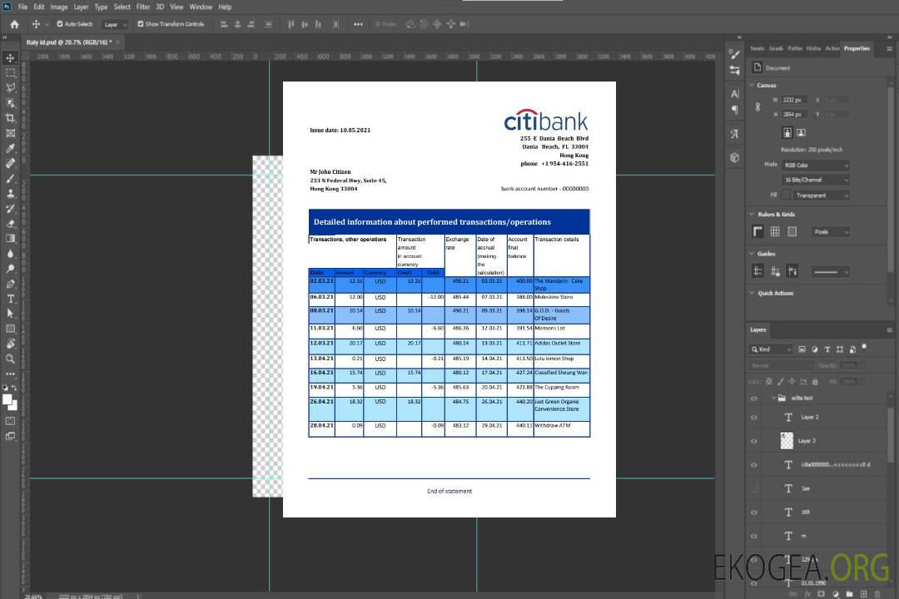
Task: Collapse the Quick Actions section
Action: (752, 293)
